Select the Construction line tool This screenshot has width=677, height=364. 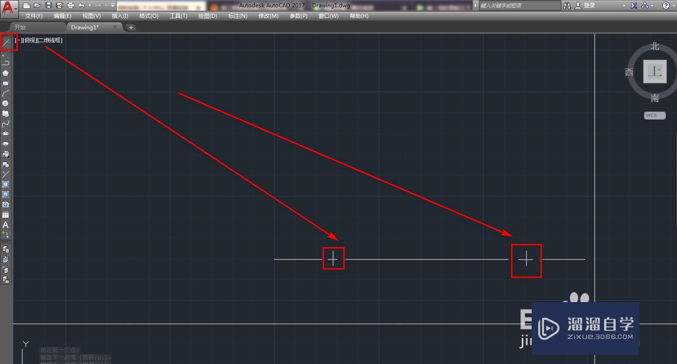6,53
